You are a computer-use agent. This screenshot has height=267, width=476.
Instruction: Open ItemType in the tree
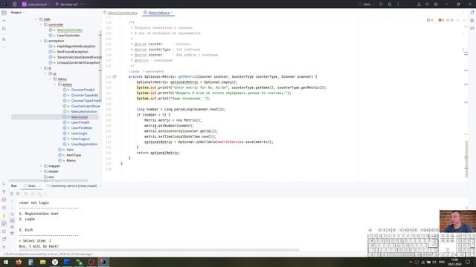(74, 155)
